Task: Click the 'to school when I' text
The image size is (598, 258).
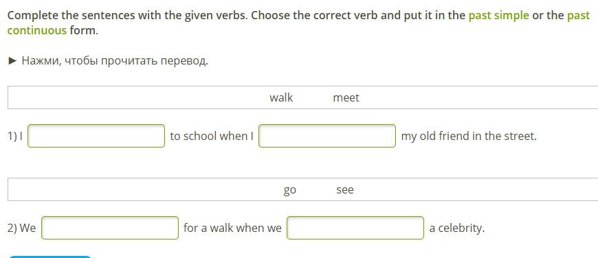Action: (212, 136)
